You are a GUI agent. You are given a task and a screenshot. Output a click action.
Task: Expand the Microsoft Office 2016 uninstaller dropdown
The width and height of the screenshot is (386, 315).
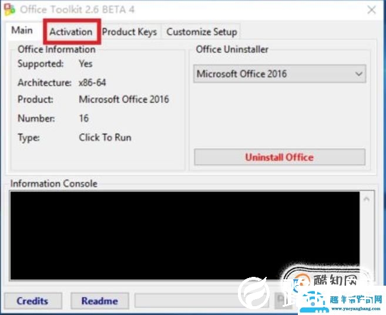[x=280, y=74]
